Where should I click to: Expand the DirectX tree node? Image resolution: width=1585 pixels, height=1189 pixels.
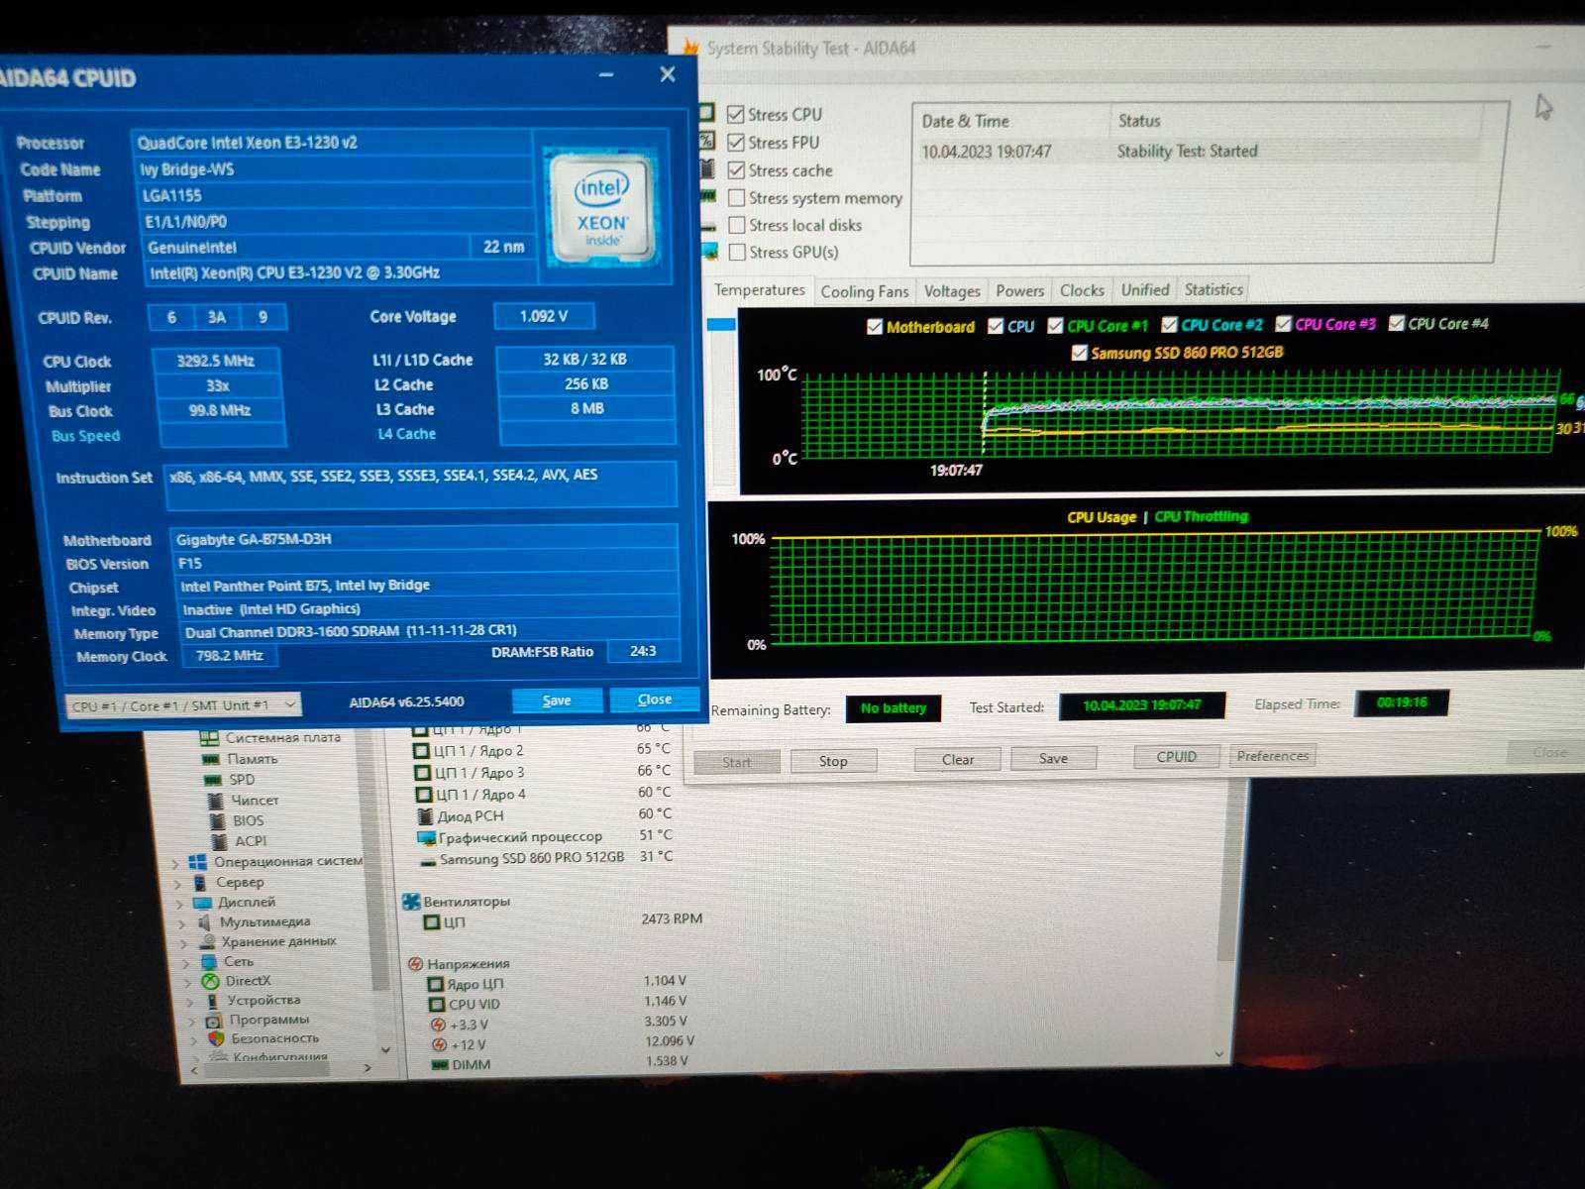click(x=187, y=982)
